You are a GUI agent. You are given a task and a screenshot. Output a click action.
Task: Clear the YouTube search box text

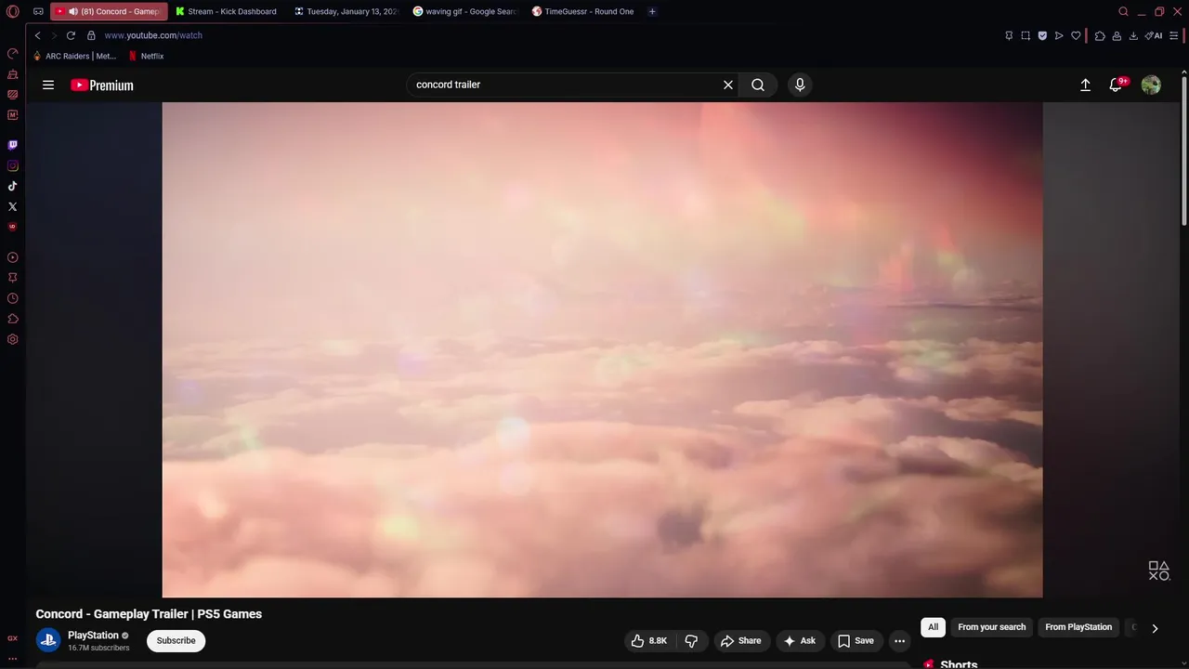pos(728,85)
